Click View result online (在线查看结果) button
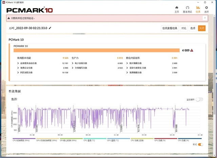Viewport: 217px width, 158px height. [x=170, y=28]
